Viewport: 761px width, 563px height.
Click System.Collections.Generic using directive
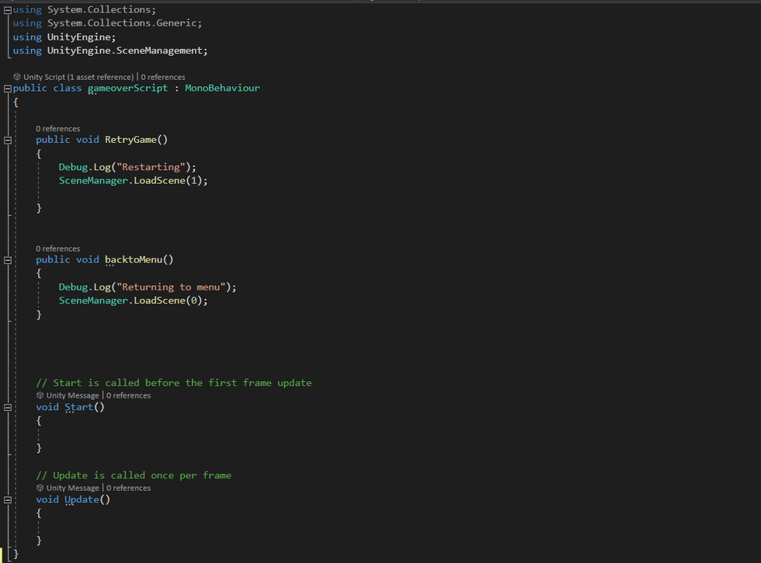107,23
